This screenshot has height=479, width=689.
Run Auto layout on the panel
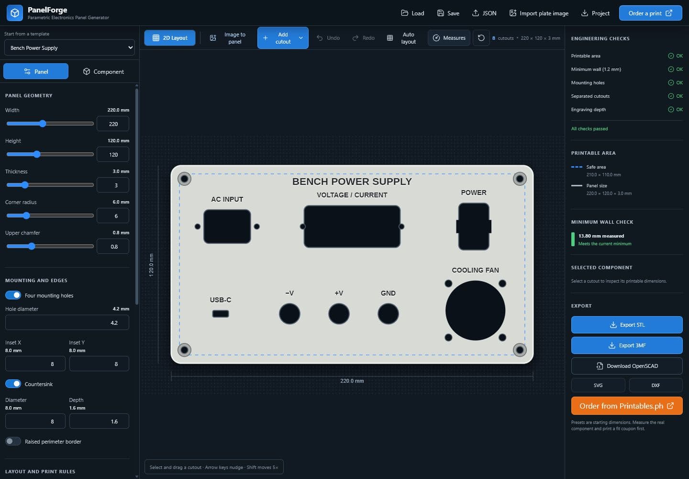(402, 38)
